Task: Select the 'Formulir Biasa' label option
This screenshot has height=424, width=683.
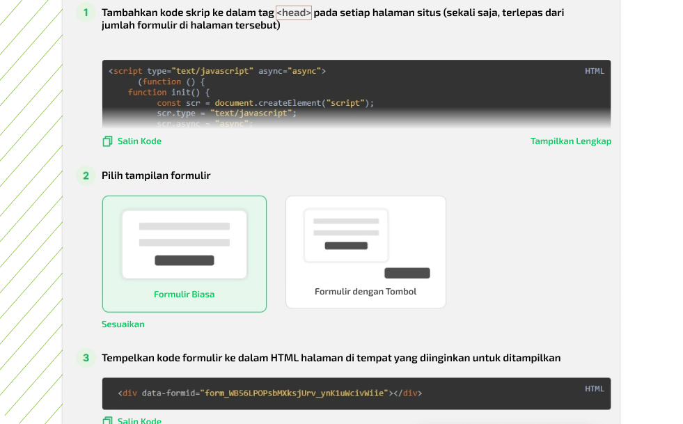Action: pos(184,295)
